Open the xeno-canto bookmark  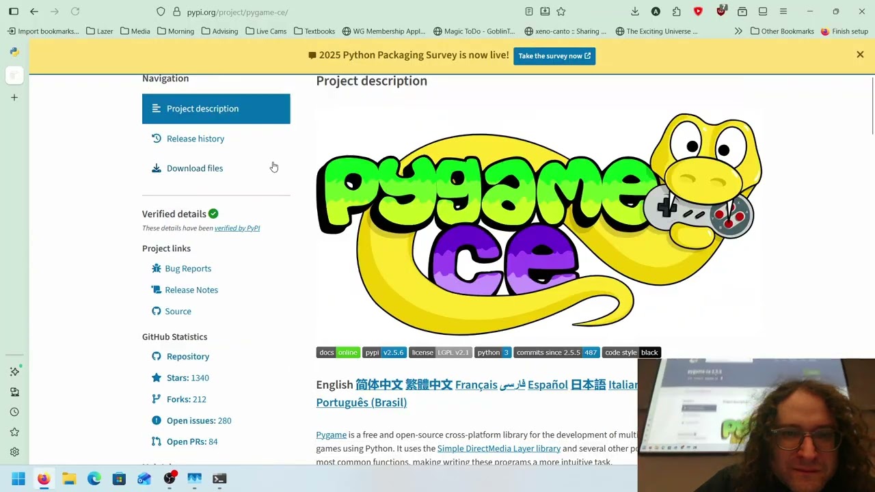pyautogui.click(x=565, y=31)
